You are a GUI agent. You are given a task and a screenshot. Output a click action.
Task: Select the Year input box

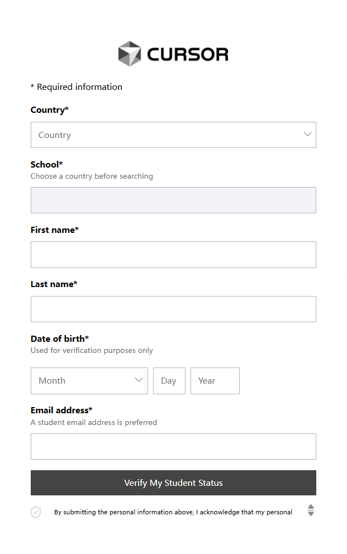click(215, 381)
